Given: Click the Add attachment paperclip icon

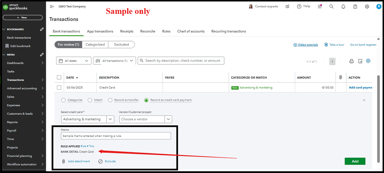Looking at the screenshot, I should 63,161.
